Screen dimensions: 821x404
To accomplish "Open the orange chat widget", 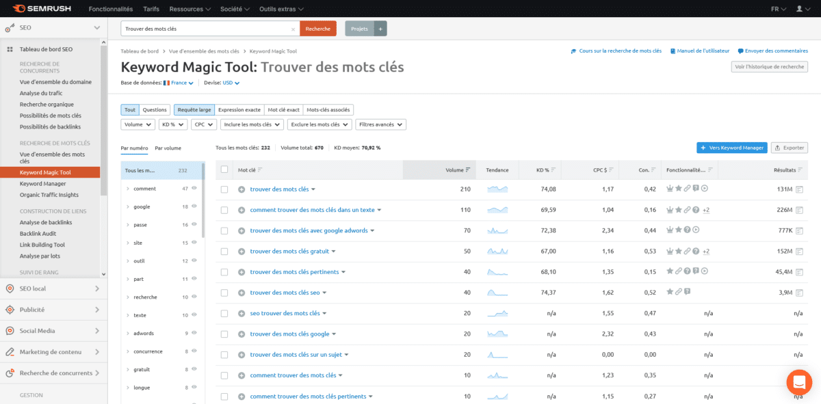I will [x=799, y=381].
